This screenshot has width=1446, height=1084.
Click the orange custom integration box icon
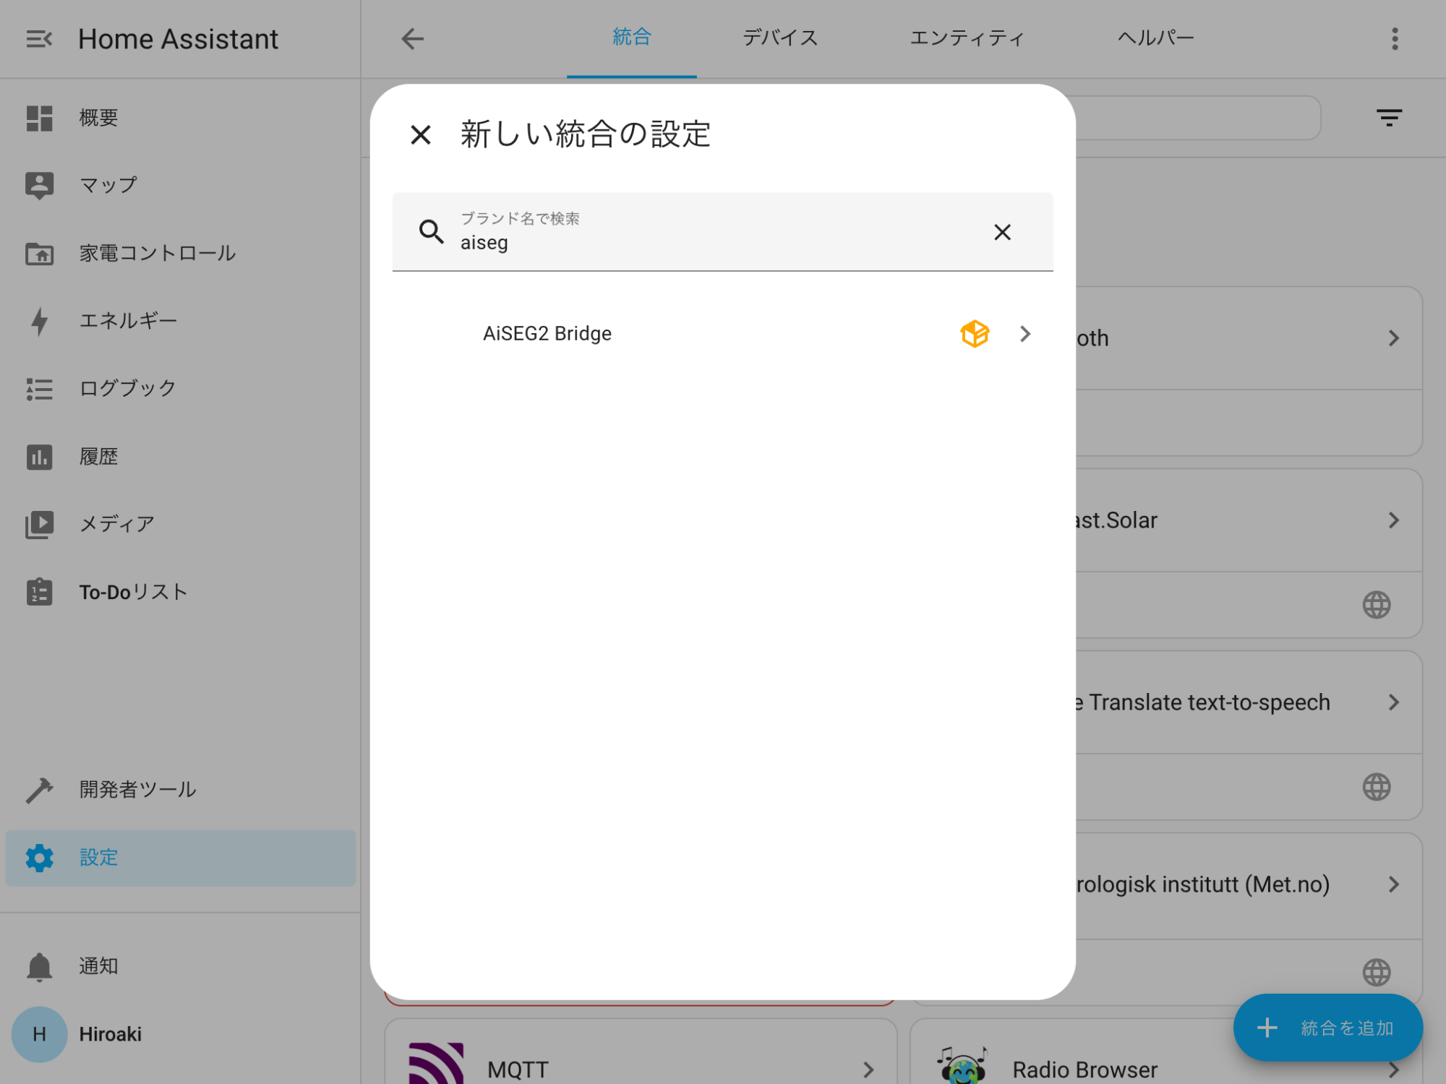tap(975, 334)
